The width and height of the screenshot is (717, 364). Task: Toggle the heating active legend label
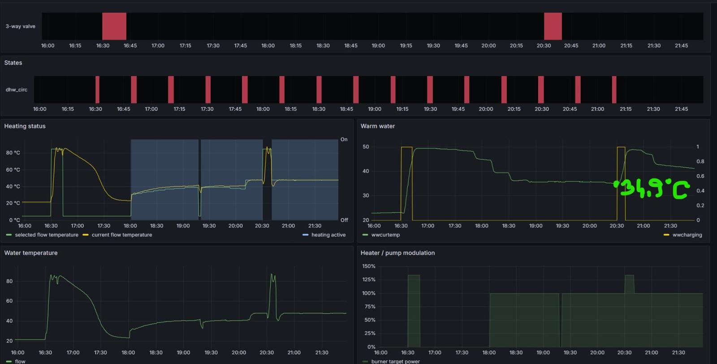click(x=328, y=235)
